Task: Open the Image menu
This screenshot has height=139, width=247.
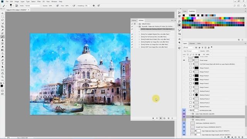Action: [17, 2]
